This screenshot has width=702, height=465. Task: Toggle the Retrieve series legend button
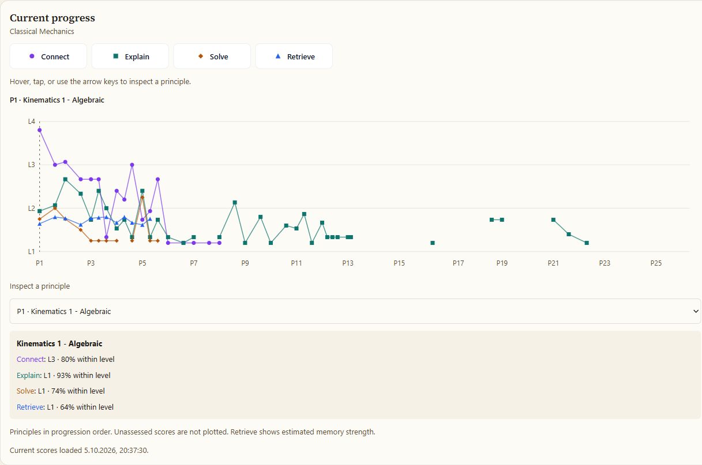294,56
